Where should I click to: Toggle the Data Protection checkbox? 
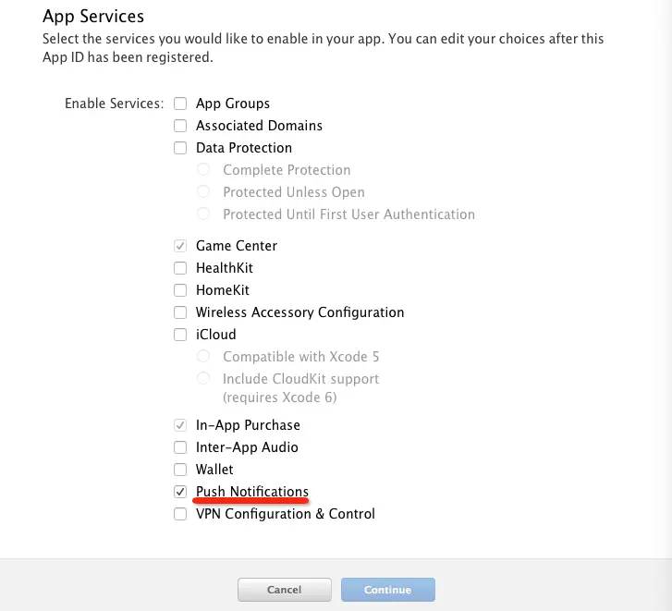tap(180, 148)
